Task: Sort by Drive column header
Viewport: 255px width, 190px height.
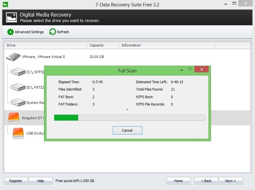Action: 46,45
